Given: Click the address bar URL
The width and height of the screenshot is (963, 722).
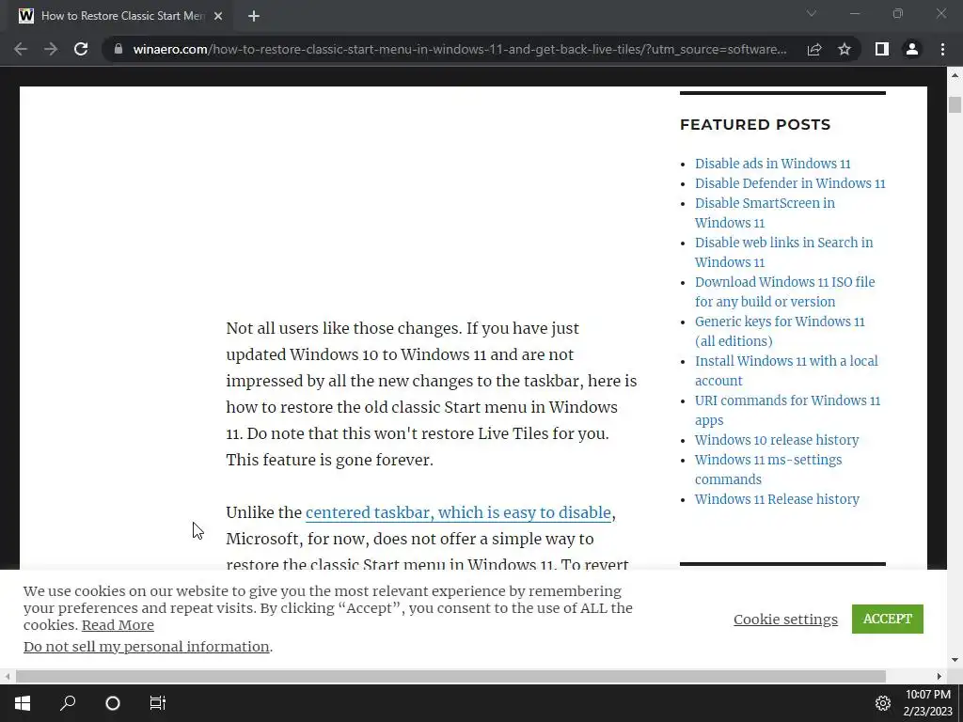Looking at the screenshot, I should (x=459, y=49).
